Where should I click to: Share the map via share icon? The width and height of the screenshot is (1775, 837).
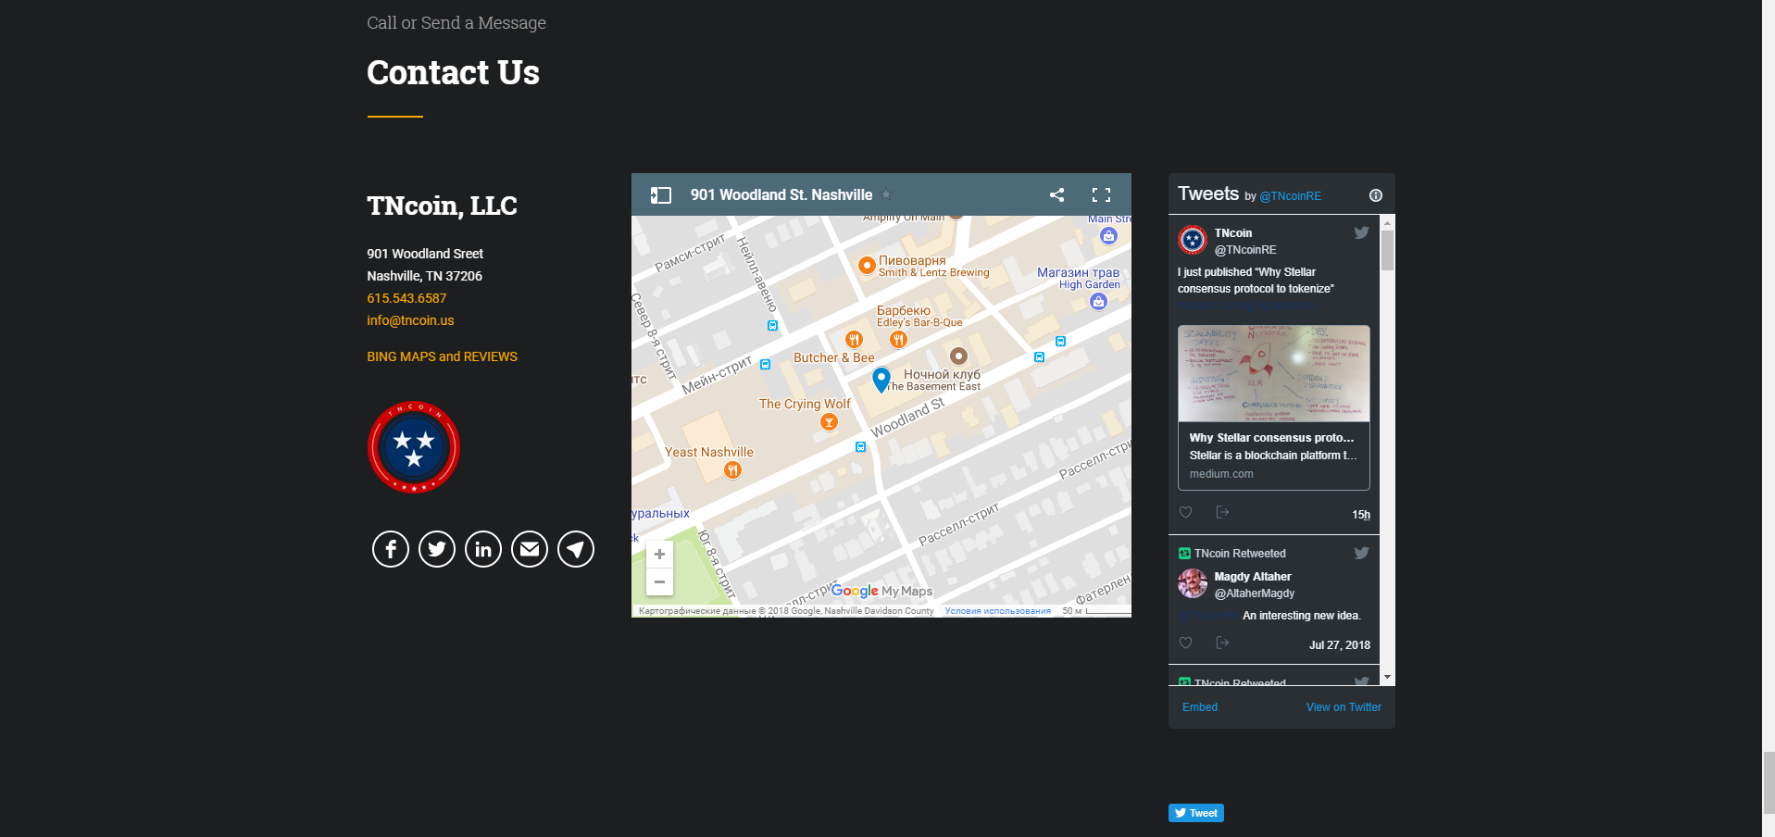click(x=1056, y=194)
